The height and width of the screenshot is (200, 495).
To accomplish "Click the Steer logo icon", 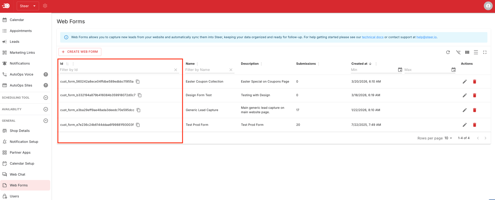I will click(x=6, y=6).
